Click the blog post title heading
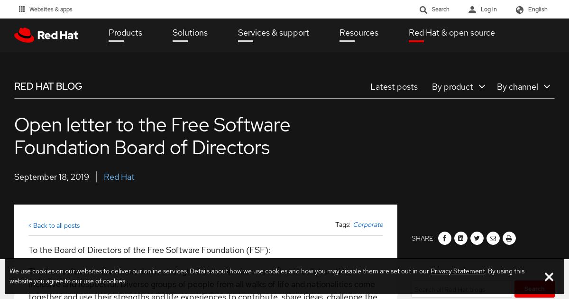 point(152,136)
